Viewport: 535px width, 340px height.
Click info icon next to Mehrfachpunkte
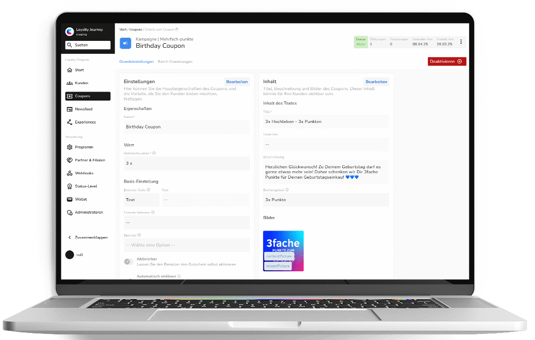154,153
